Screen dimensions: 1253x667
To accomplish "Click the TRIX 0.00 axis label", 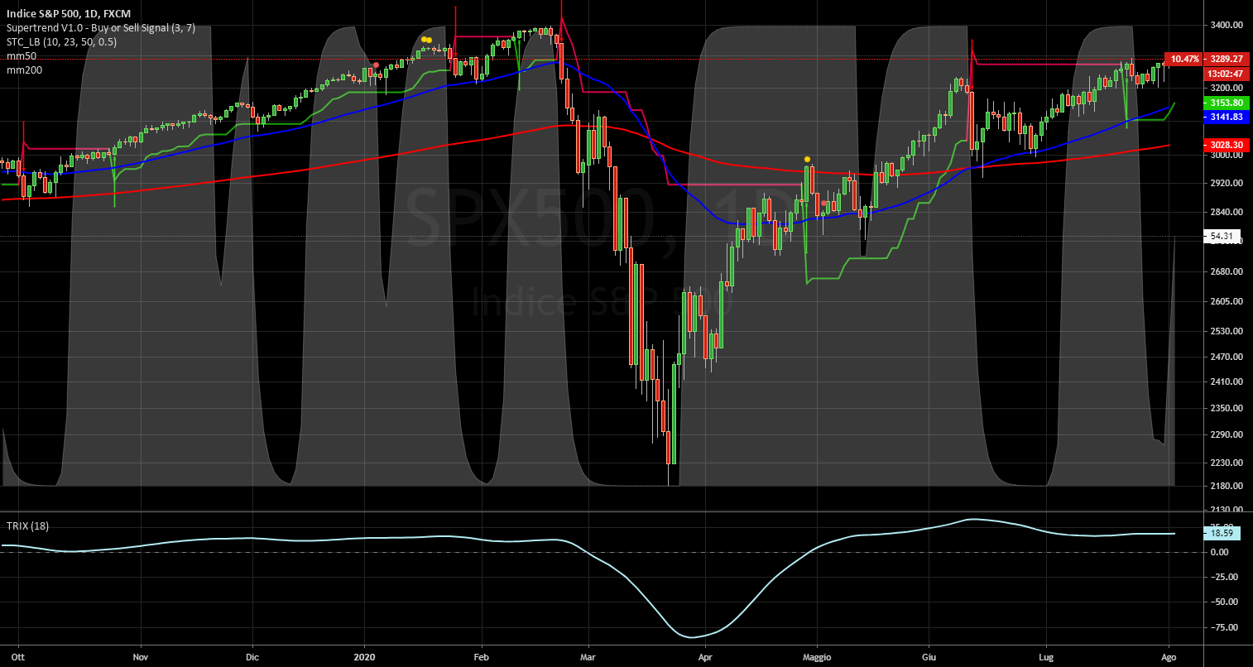I will click(x=1220, y=552).
